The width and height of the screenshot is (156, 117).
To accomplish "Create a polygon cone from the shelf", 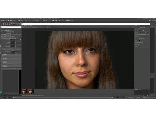I will pyautogui.click(x=10, y=24).
